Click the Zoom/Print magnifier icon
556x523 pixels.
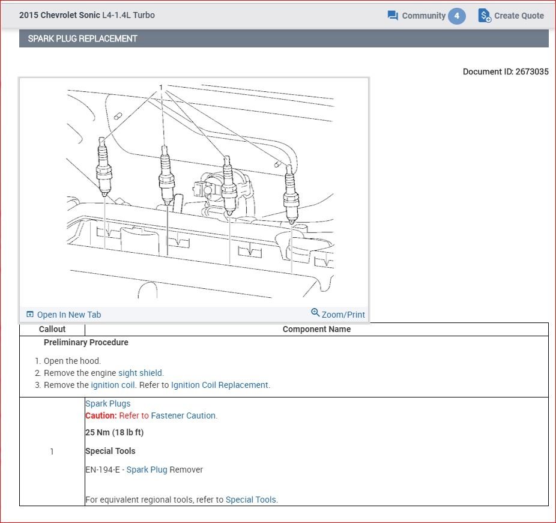pyautogui.click(x=315, y=312)
